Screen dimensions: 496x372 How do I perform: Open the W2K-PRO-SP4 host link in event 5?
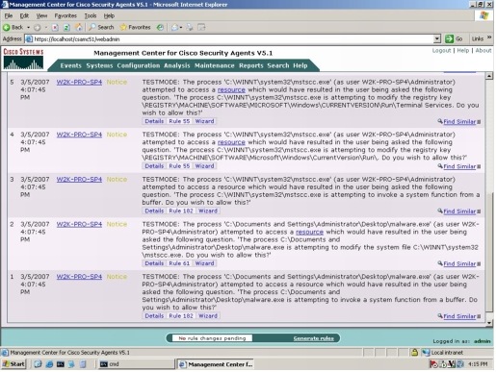79,82
